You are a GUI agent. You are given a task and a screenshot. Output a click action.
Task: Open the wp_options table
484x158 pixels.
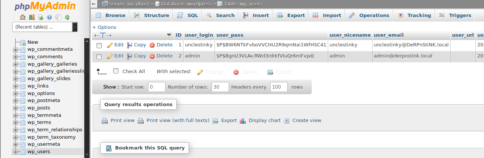(41, 93)
